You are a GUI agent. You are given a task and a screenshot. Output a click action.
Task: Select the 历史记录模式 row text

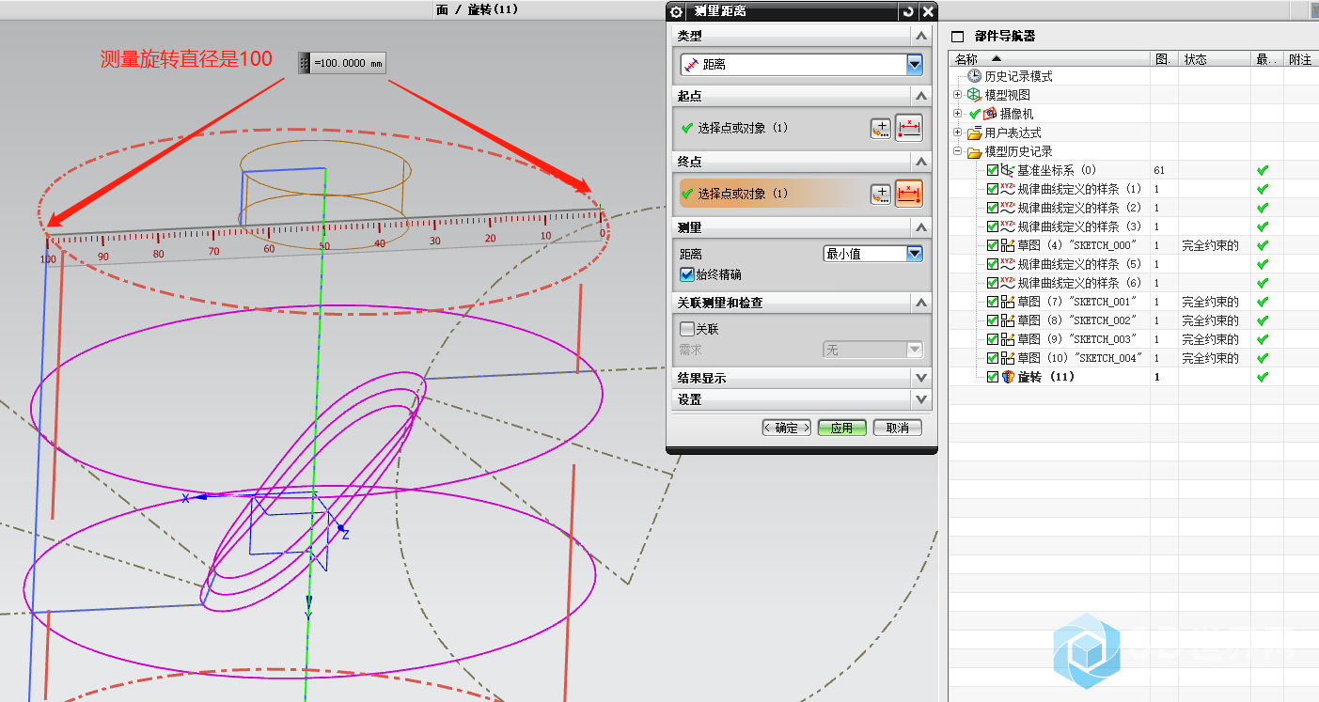(x=1018, y=76)
